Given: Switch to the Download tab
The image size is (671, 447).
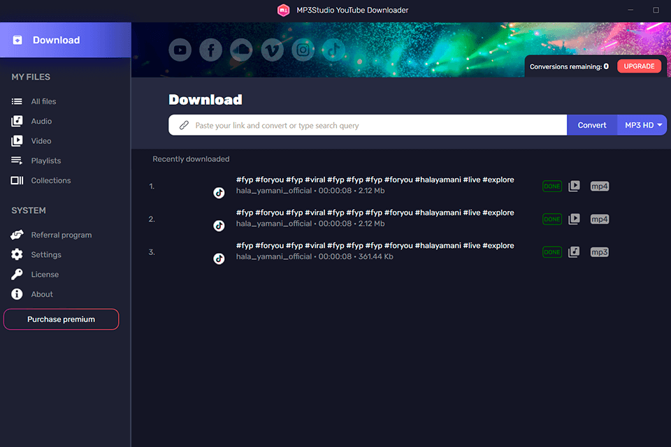Looking at the screenshot, I should point(56,40).
